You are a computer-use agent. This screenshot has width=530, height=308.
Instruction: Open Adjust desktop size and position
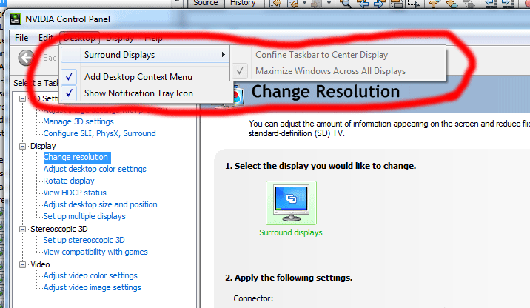pyautogui.click(x=100, y=204)
